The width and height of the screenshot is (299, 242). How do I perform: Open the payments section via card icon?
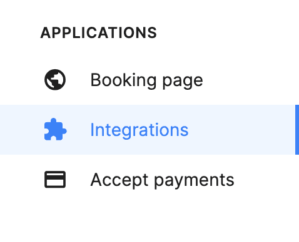tap(55, 180)
